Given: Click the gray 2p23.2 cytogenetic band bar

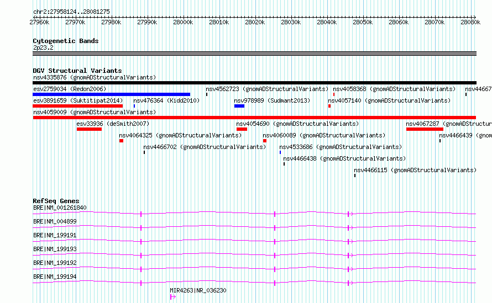Looking at the screenshot, I should tap(254, 54).
